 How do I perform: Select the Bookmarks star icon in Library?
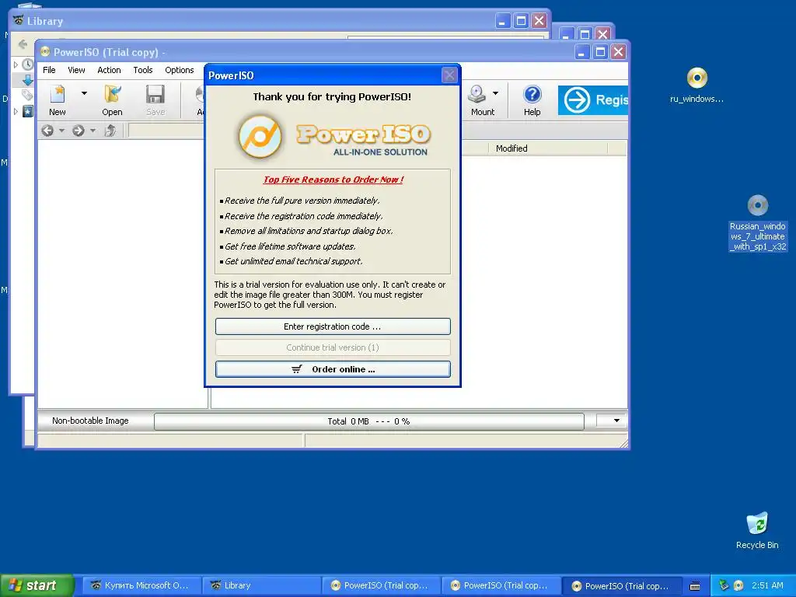coord(27,110)
